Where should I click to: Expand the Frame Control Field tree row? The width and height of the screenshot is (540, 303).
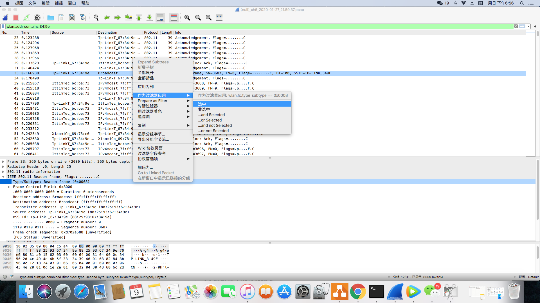[x=9, y=187]
